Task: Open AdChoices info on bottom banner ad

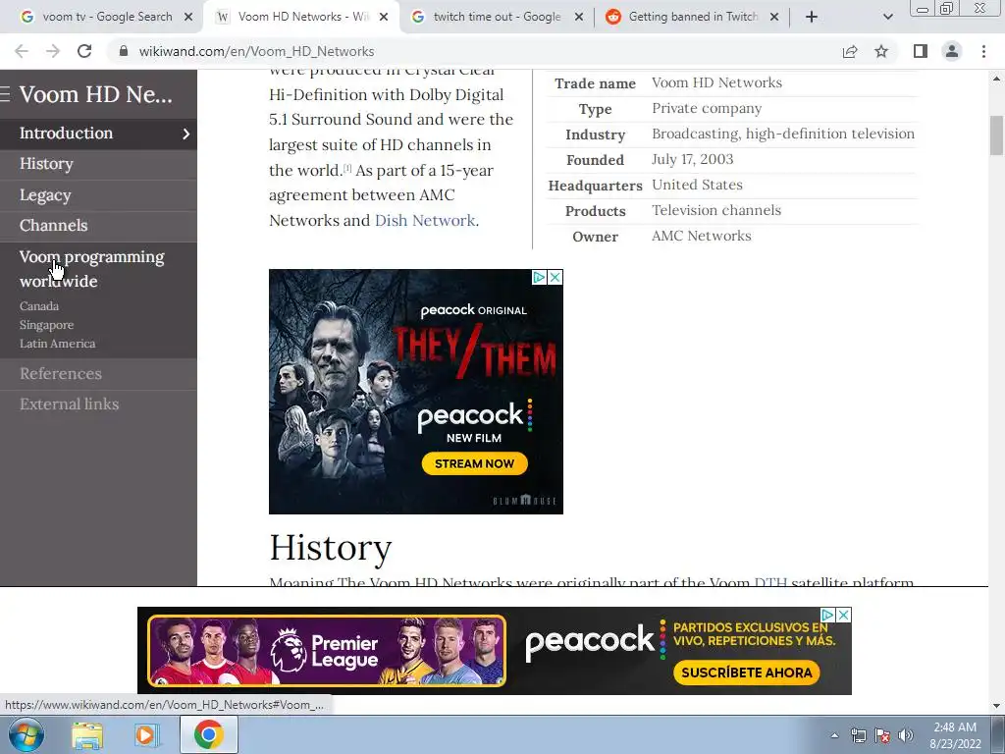Action: click(x=828, y=615)
